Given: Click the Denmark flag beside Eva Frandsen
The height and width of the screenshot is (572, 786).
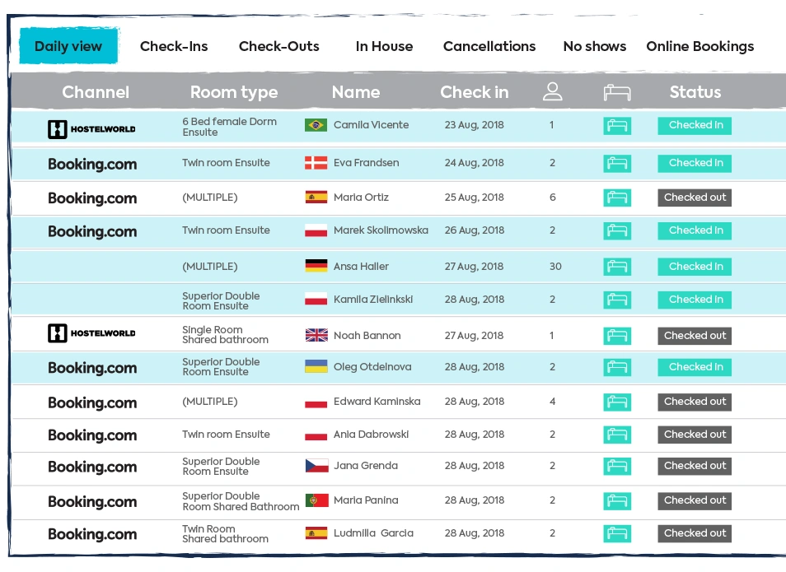Looking at the screenshot, I should [316, 163].
